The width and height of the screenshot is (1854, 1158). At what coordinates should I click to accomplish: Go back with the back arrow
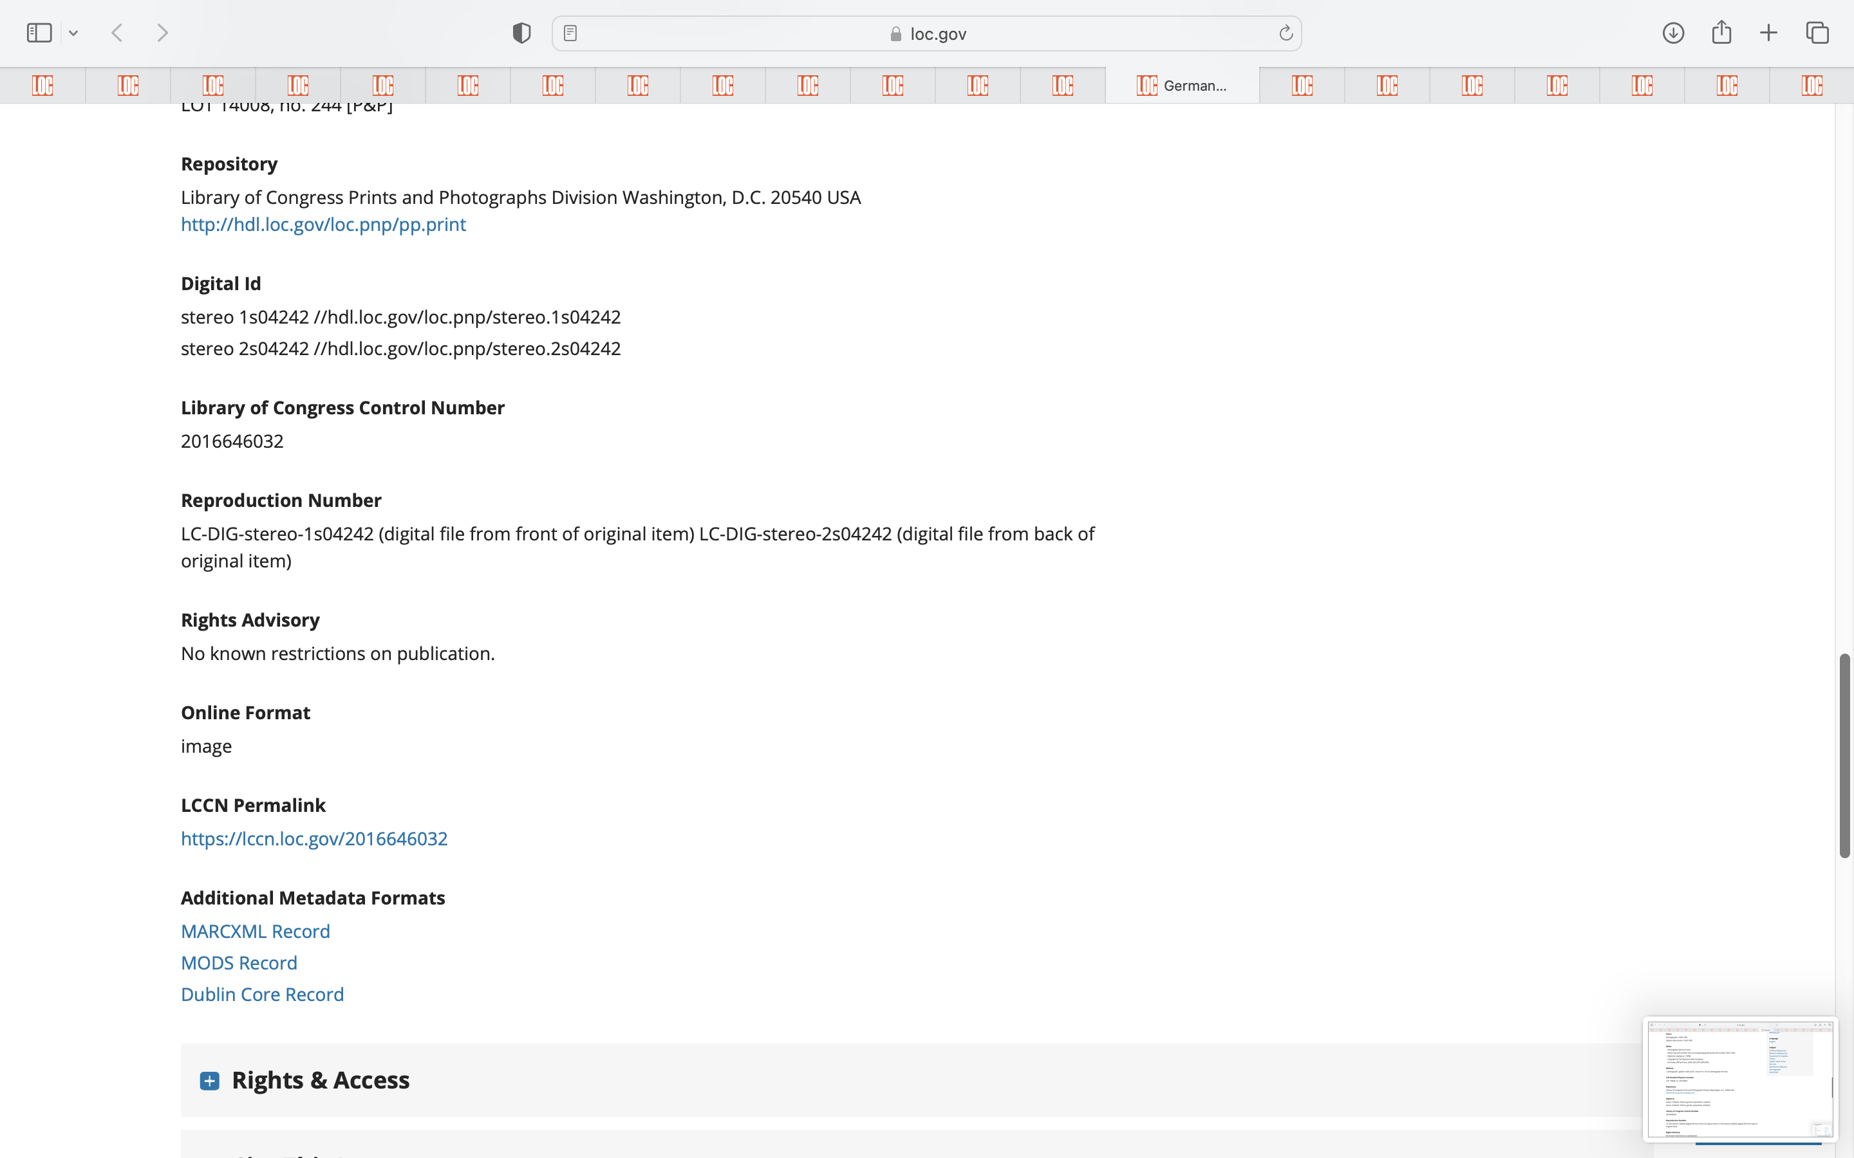pos(117,33)
